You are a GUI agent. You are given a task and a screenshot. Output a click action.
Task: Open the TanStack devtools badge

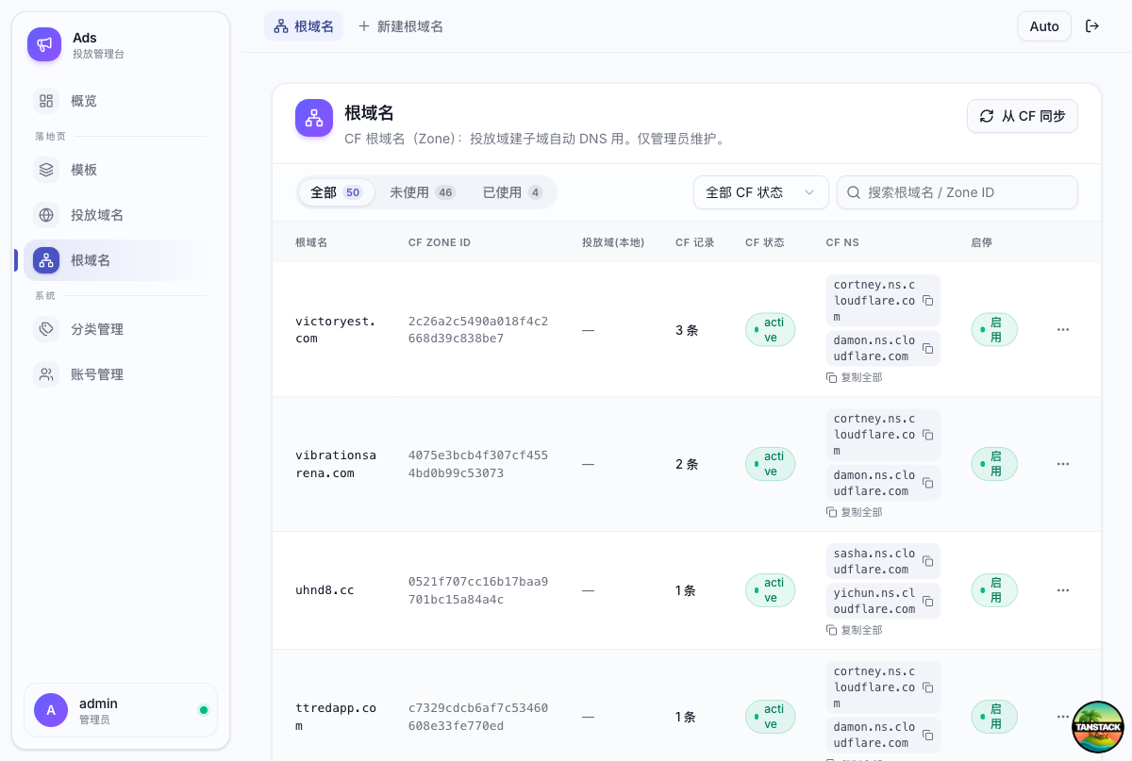tap(1098, 726)
